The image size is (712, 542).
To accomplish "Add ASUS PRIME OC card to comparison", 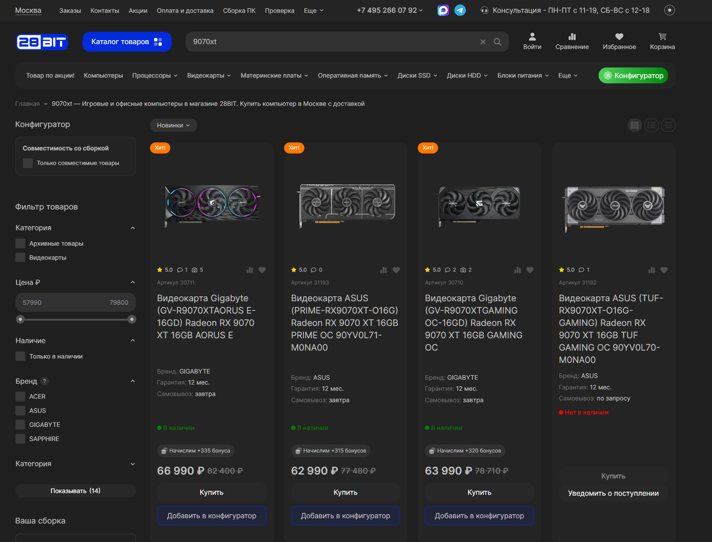I will [383, 270].
